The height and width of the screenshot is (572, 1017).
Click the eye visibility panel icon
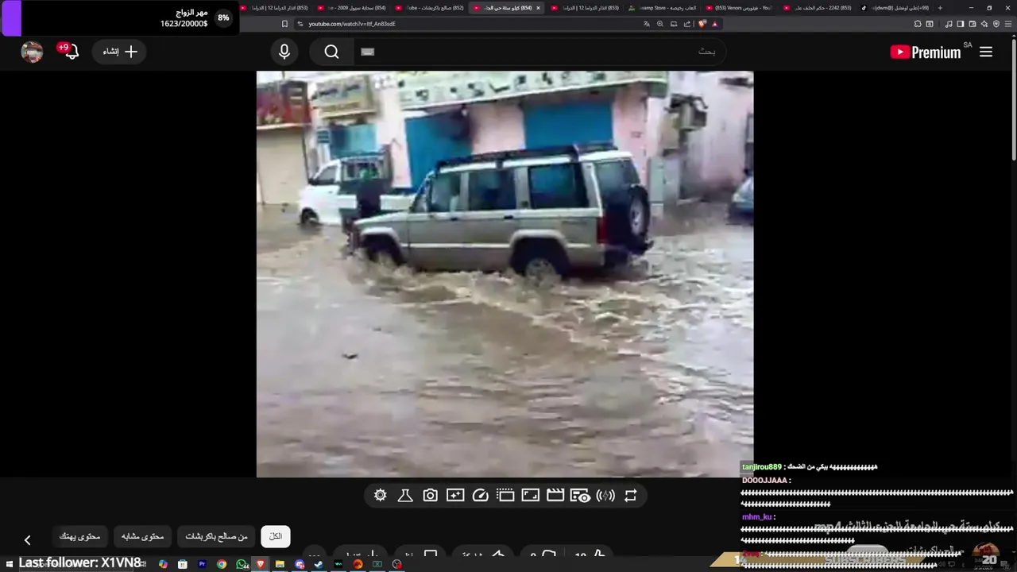580,496
